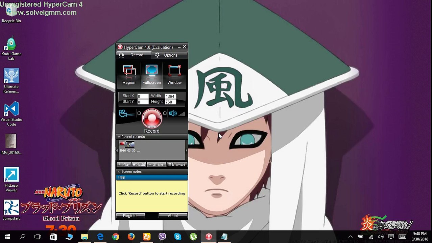Minimize the HyperCam window
432x243 pixels.
tap(179, 47)
